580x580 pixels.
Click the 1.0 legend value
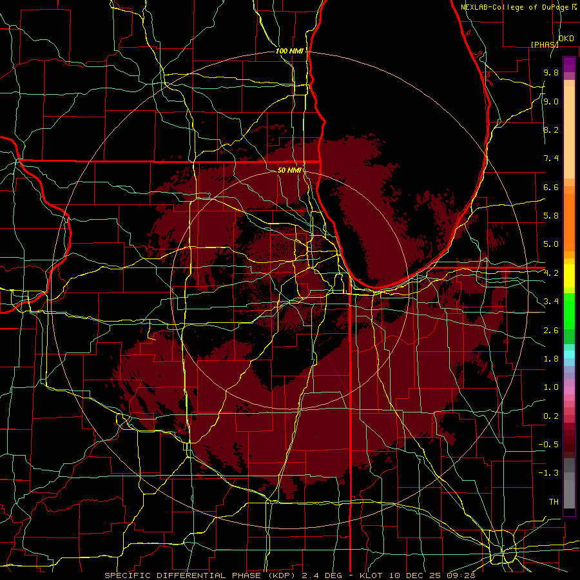(x=551, y=387)
